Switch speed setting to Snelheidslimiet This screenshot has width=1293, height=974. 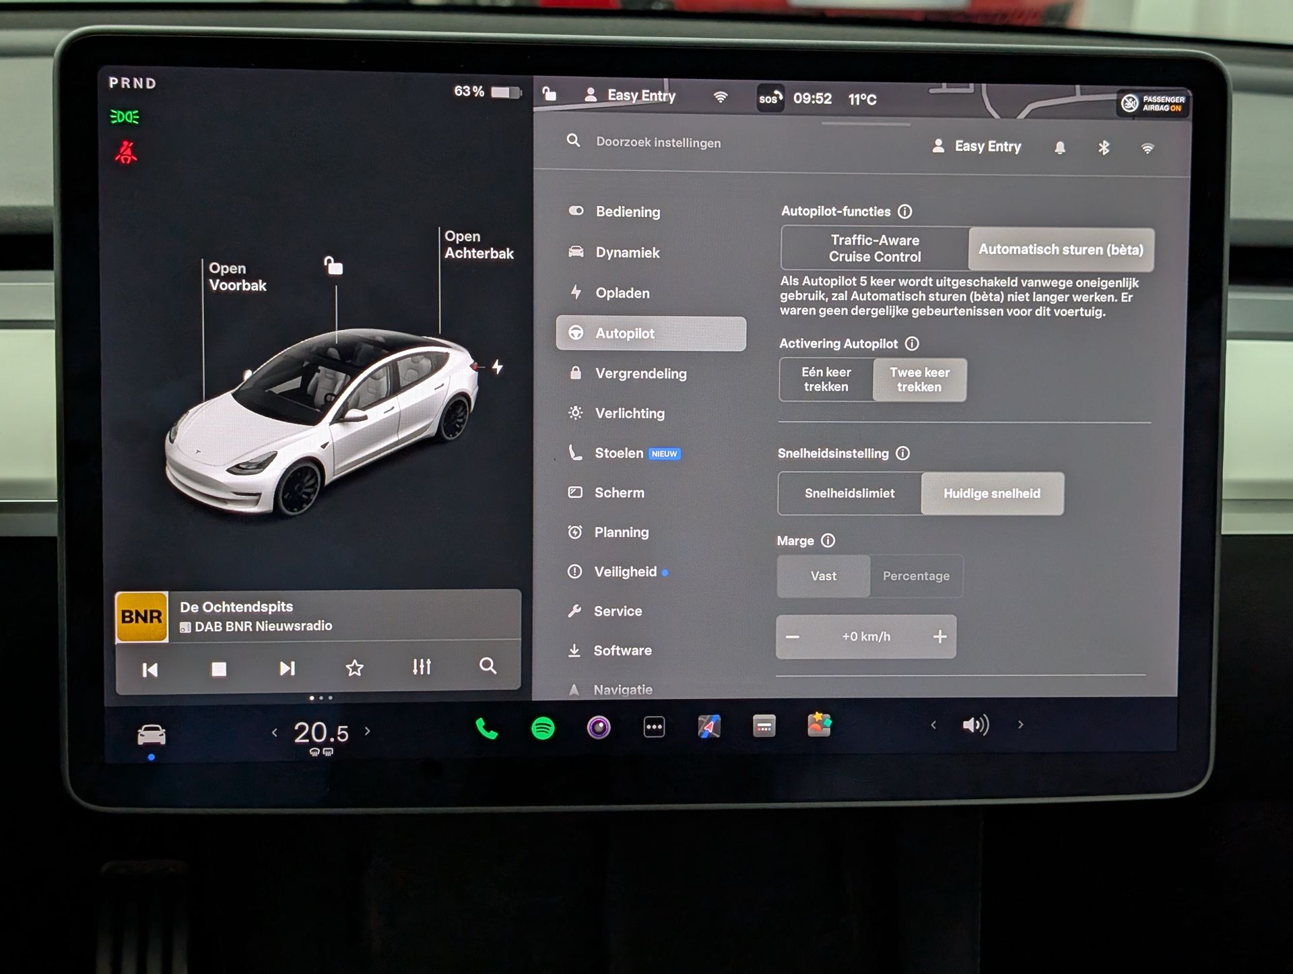click(849, 494)
